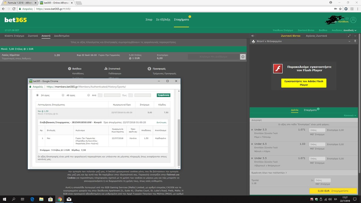This screenshot has height=203, width=361.
Task: Click the Ναι @ 1.50 bet row
Action: [103, 112]
